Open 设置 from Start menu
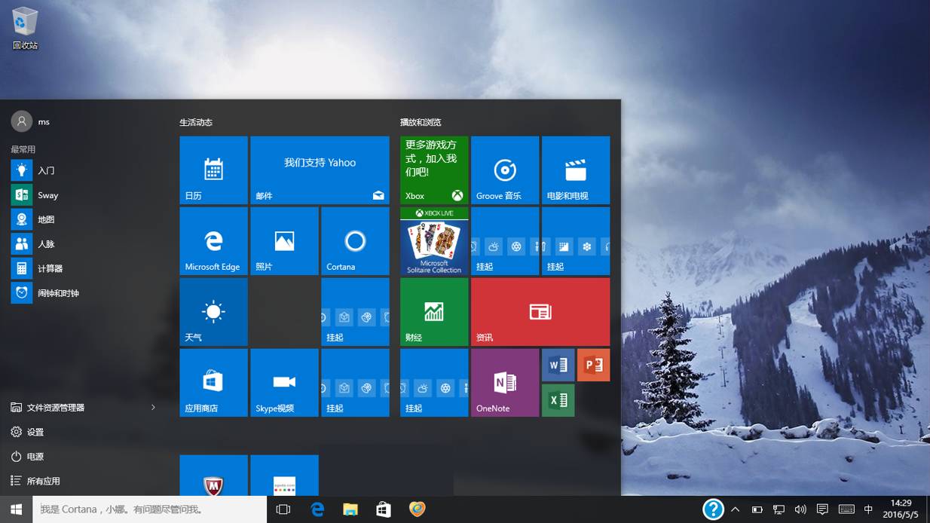 (x=35, y=432)
